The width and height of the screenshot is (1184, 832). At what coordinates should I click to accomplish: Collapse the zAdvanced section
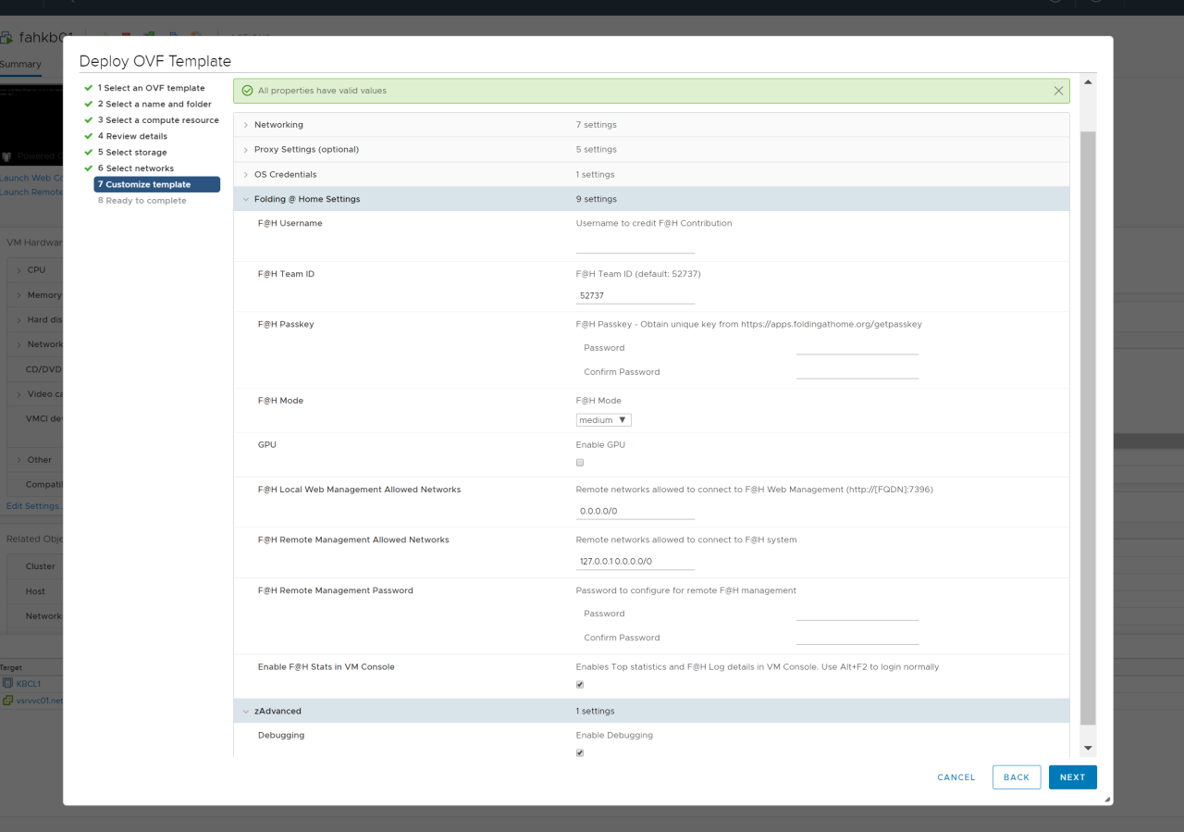[245, 712]
